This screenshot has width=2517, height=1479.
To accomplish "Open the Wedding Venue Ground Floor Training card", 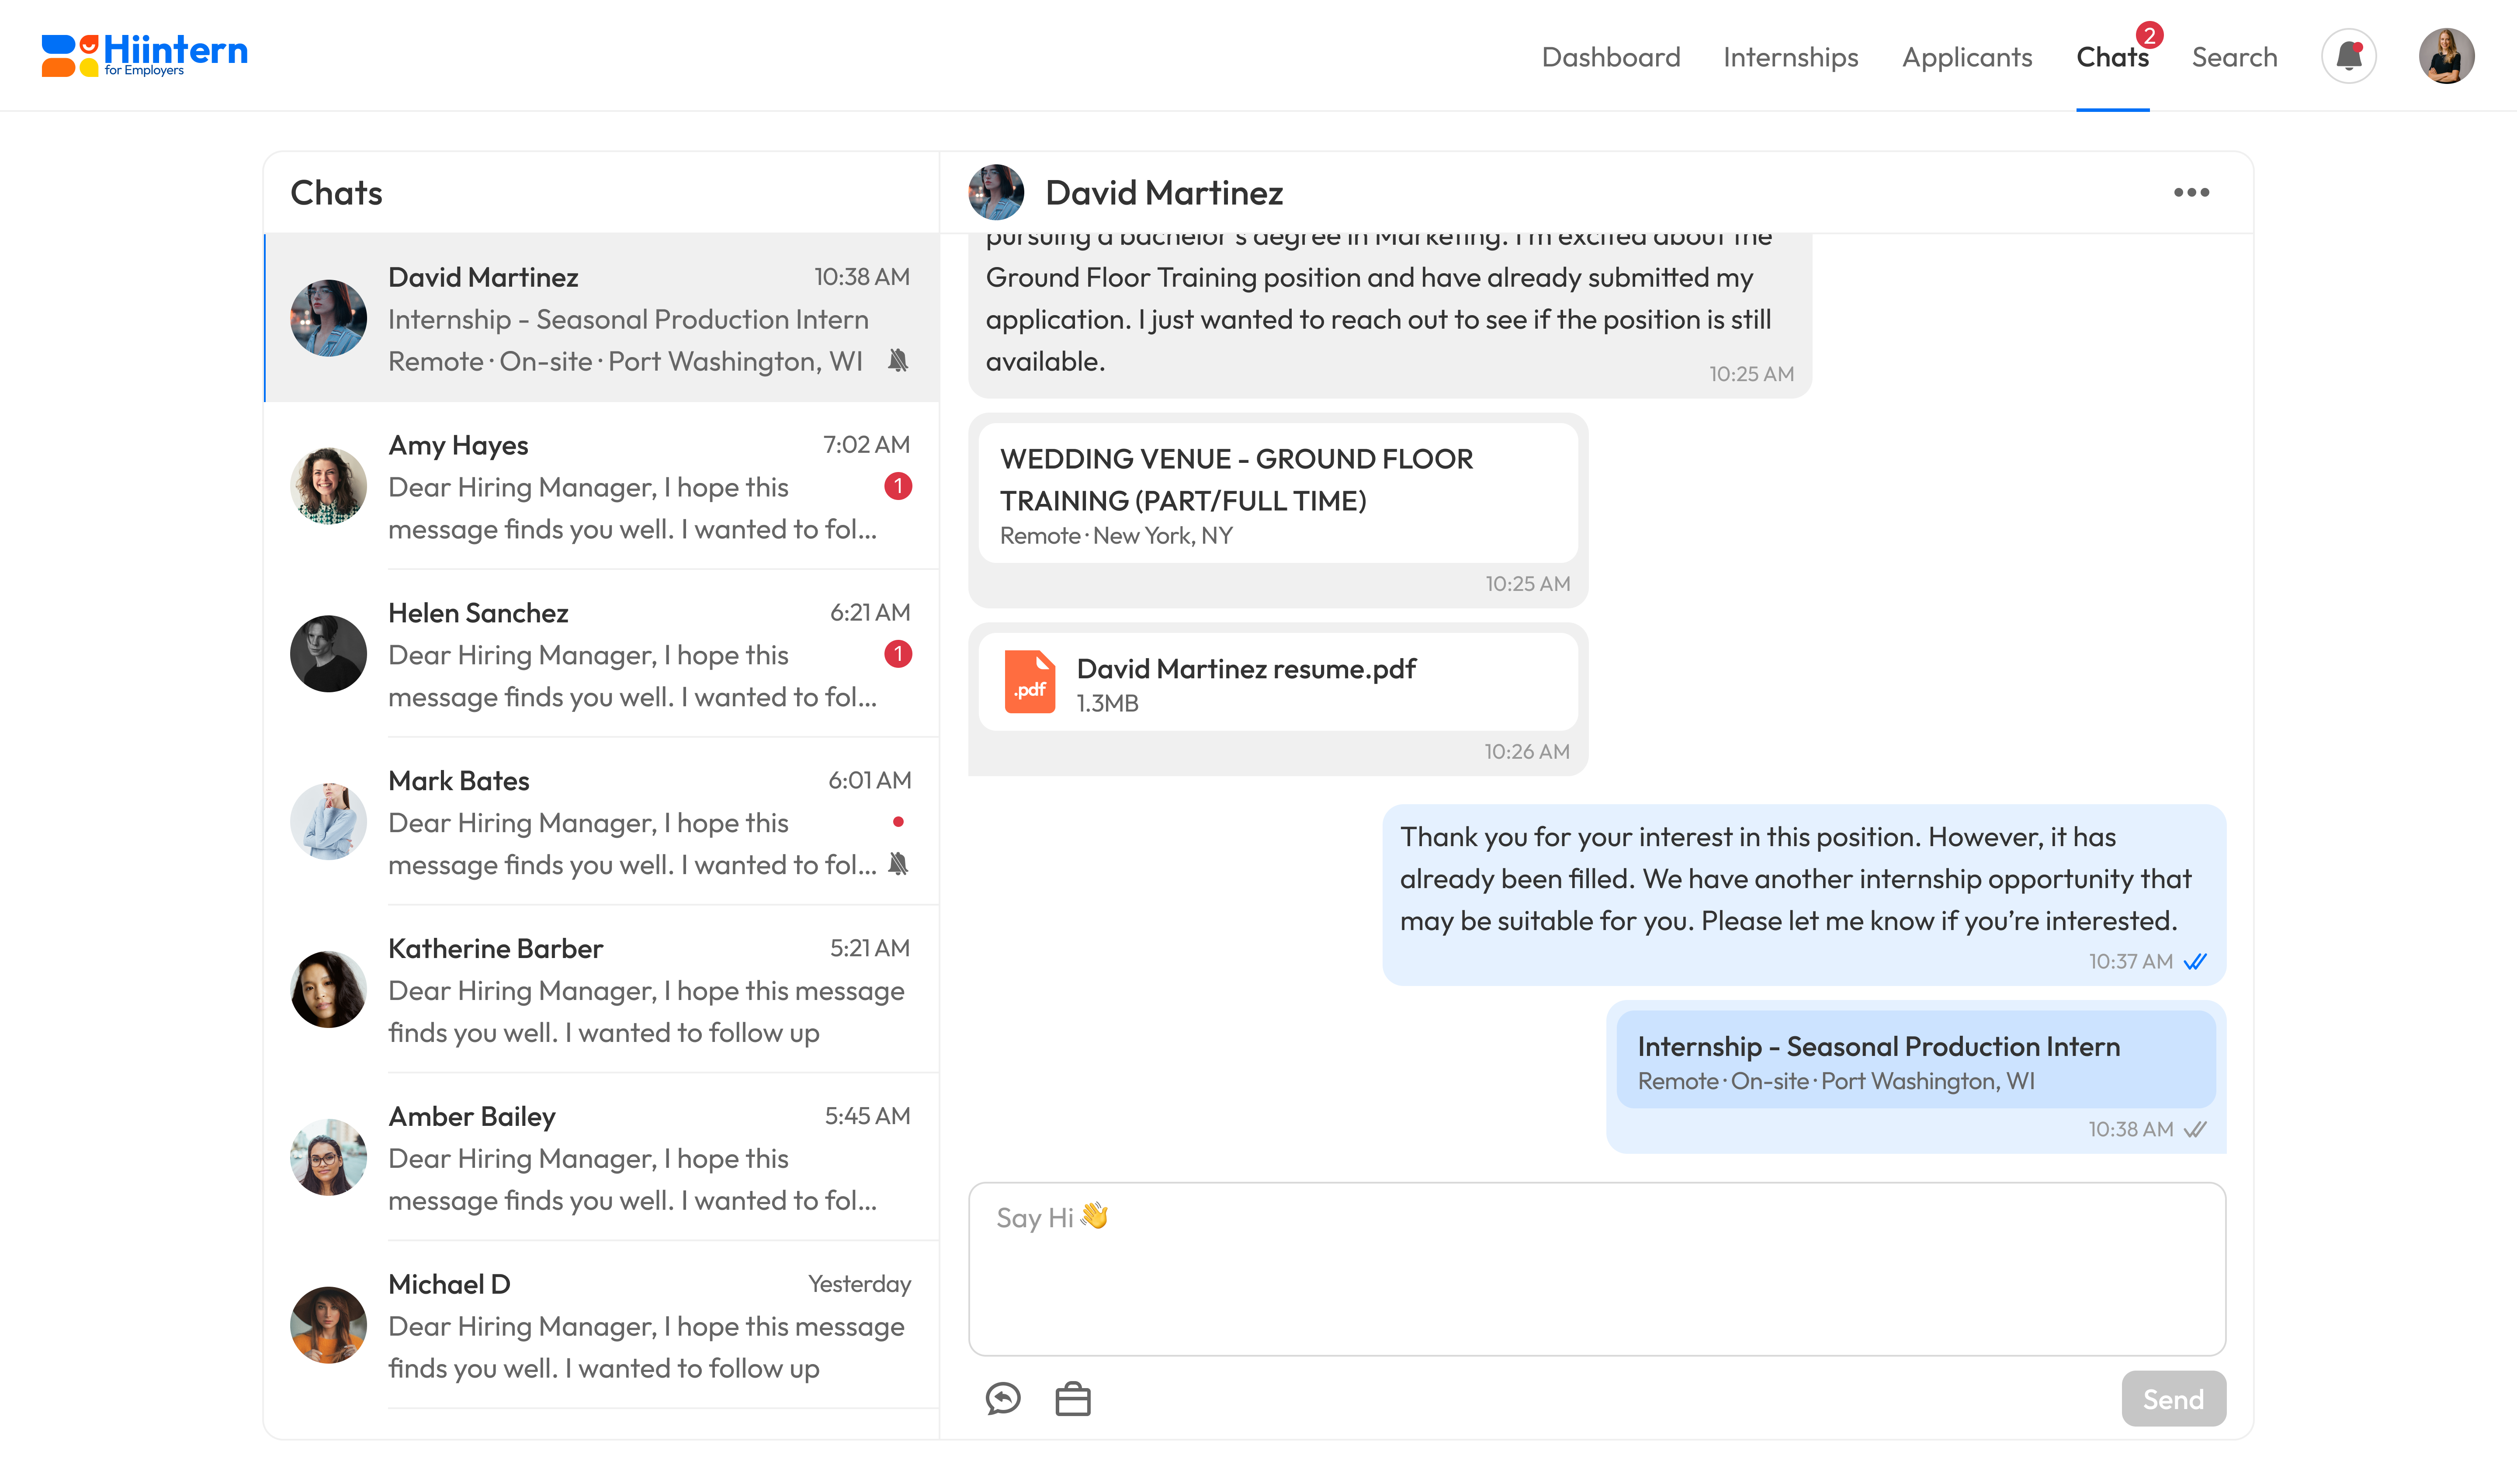I will tap(1279, 493).
